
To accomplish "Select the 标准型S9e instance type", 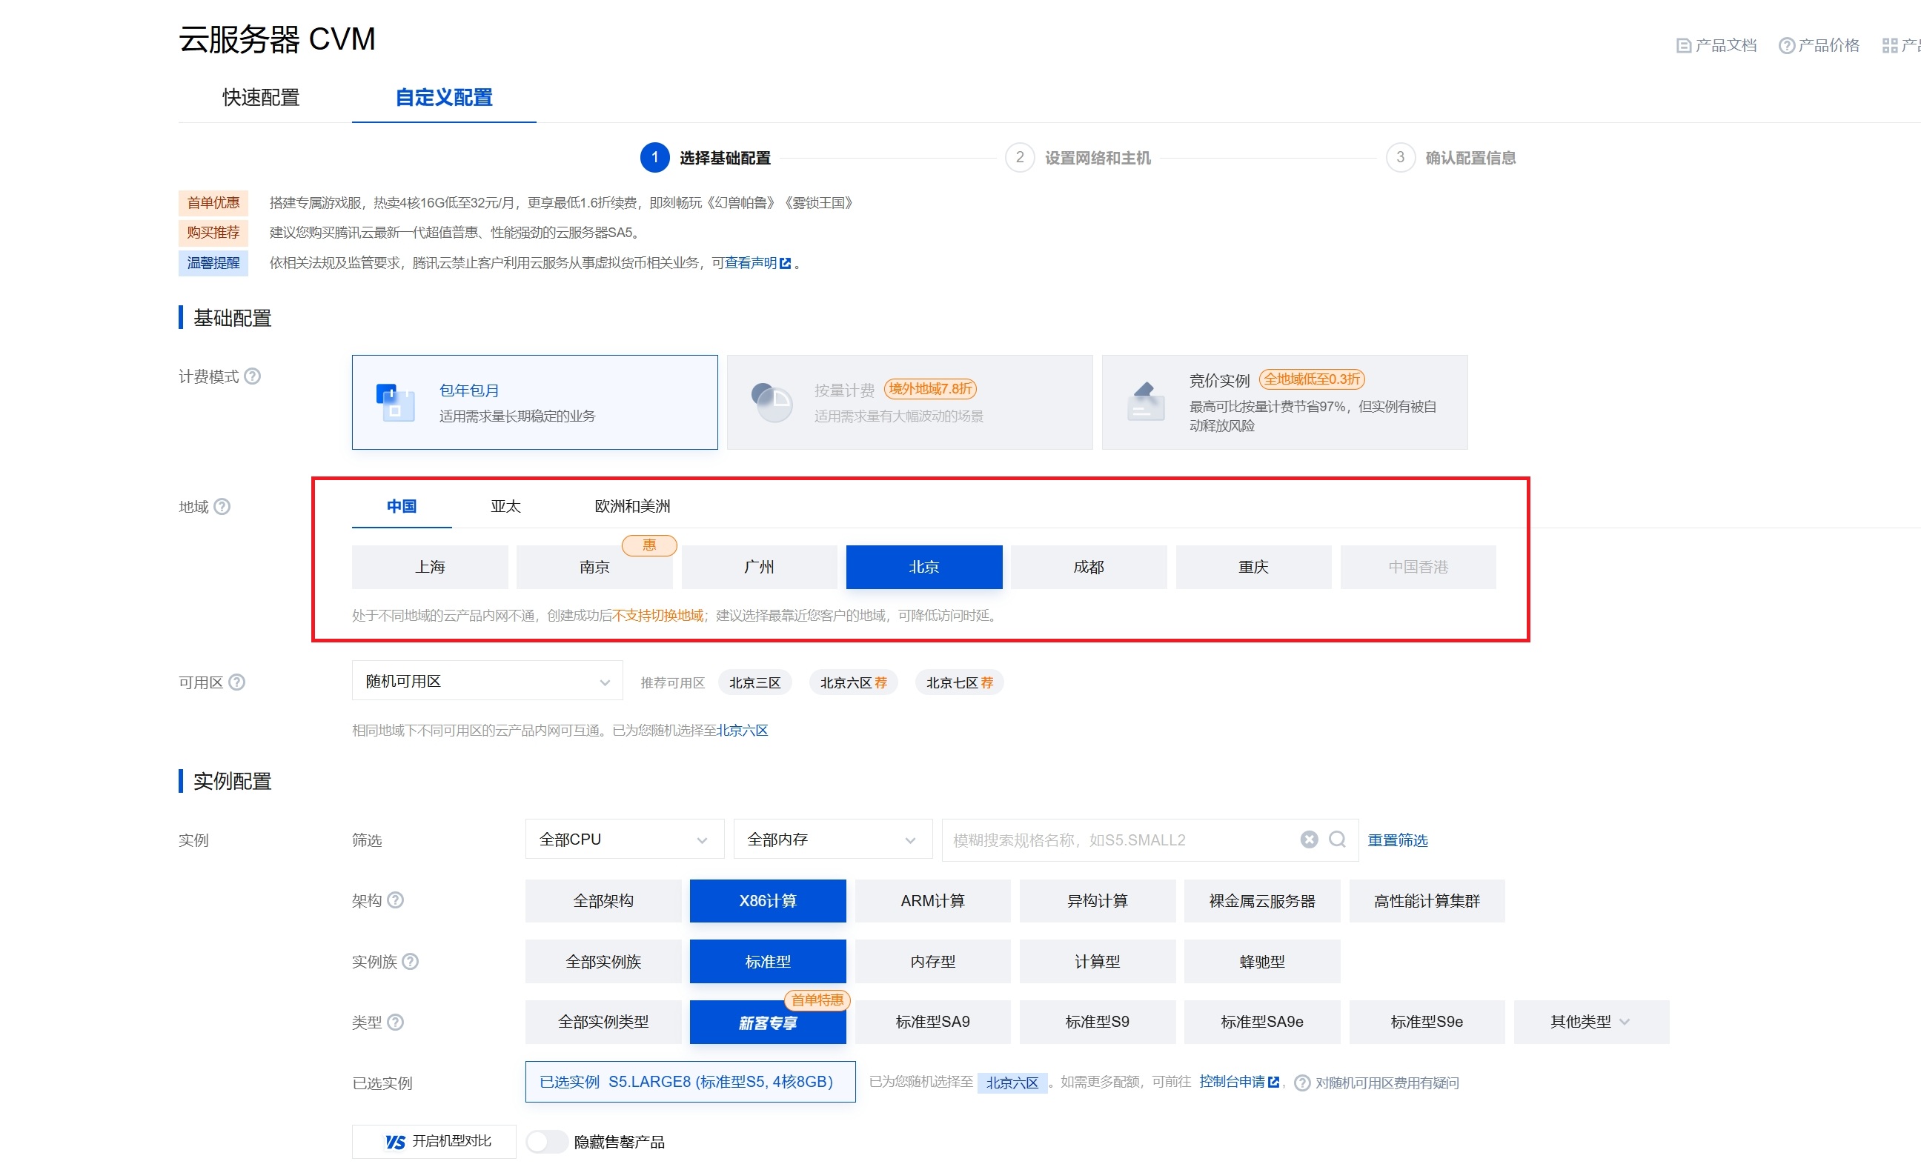I will (1427, 1022).
